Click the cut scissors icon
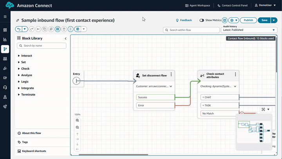282x159 pixels. tap(38, 29)
